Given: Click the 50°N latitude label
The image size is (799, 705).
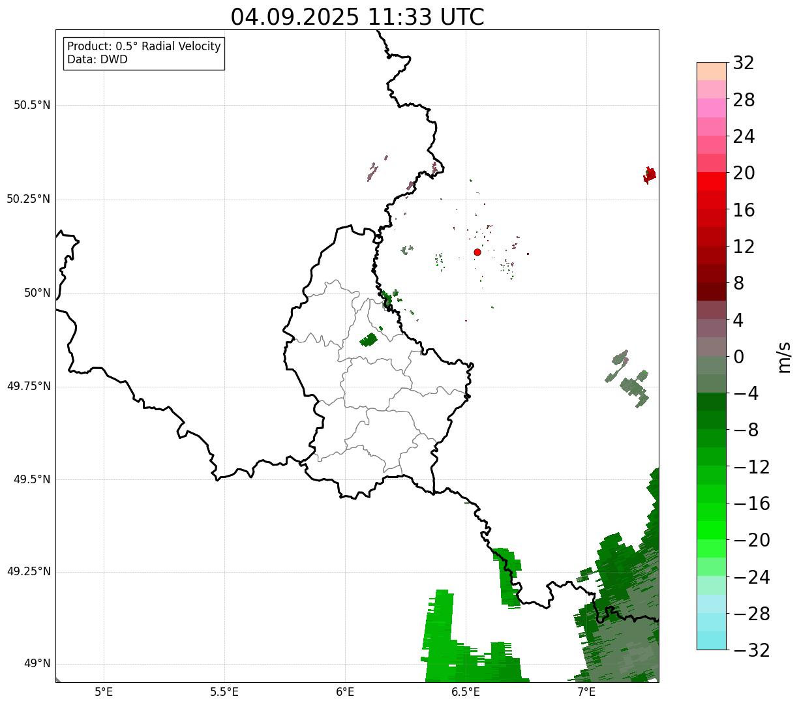Looking at the screenshot, I should tap(37, 293).
